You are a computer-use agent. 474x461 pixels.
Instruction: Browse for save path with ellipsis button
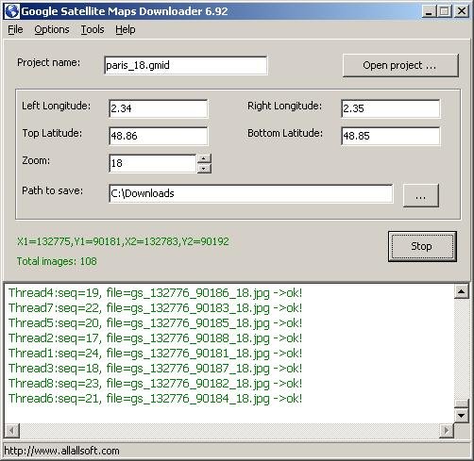tap(421, 195)
